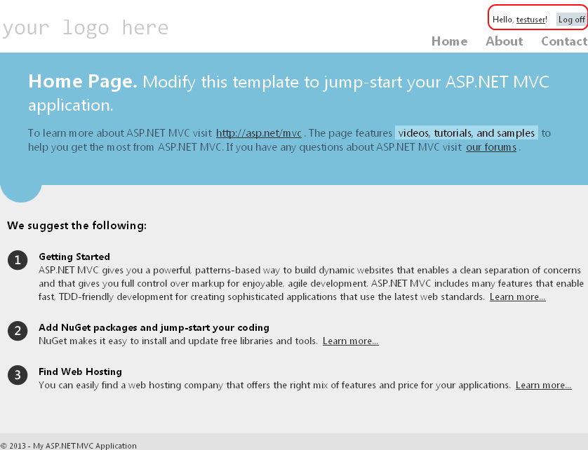Open the Contact menu item
This screenshot has width=588, height=450.
click(x=563, y=41)
